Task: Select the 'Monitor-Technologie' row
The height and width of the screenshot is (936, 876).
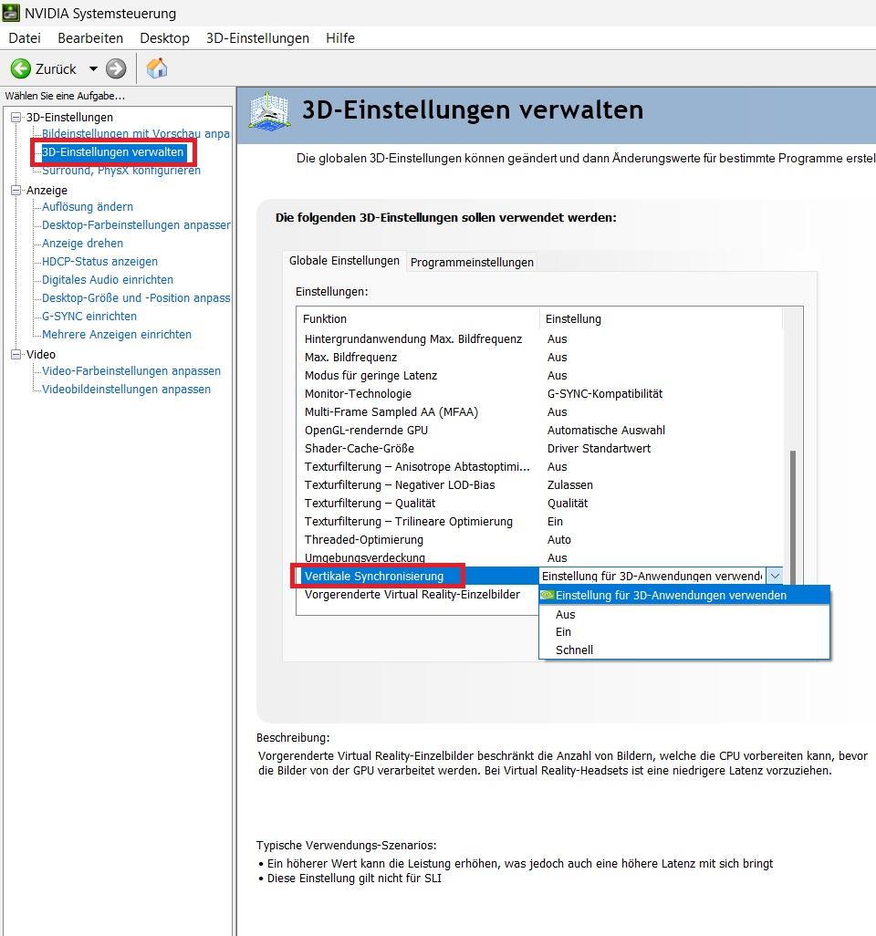Action: click(539, 393)
